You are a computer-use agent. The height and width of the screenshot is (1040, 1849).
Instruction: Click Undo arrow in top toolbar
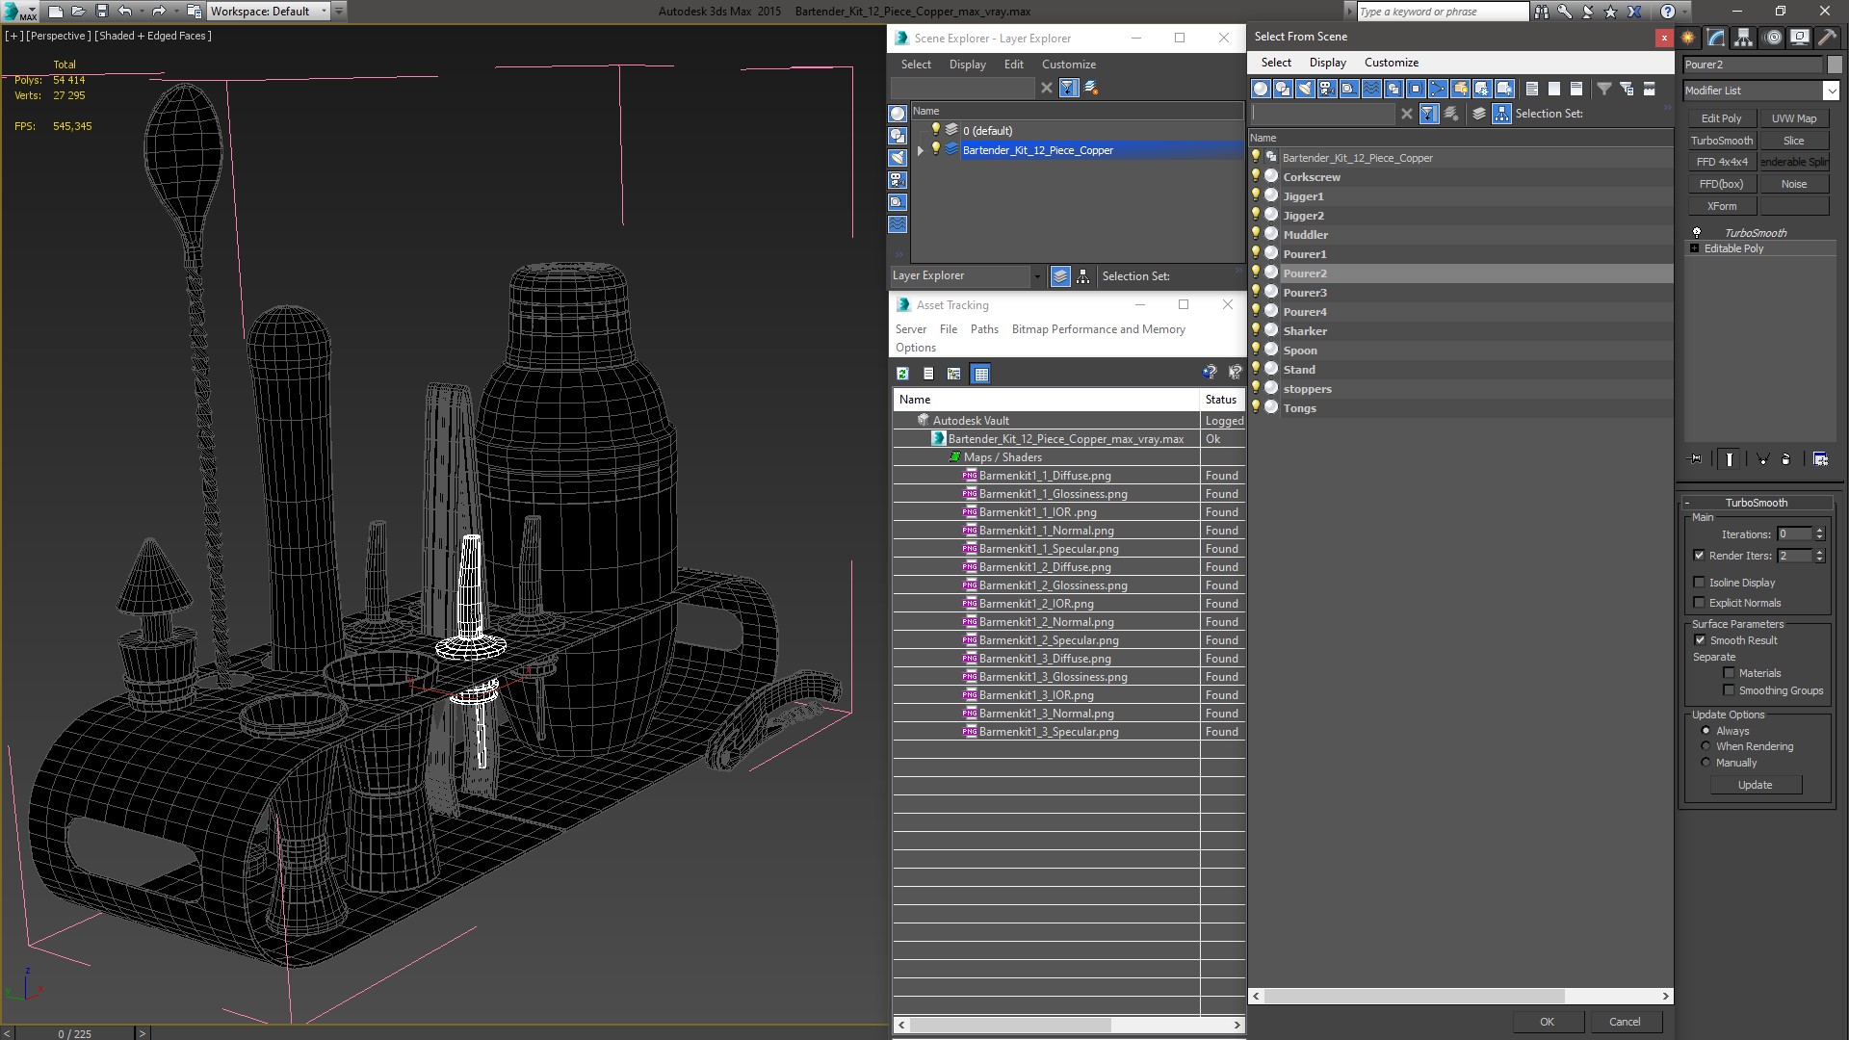point(124,12)
